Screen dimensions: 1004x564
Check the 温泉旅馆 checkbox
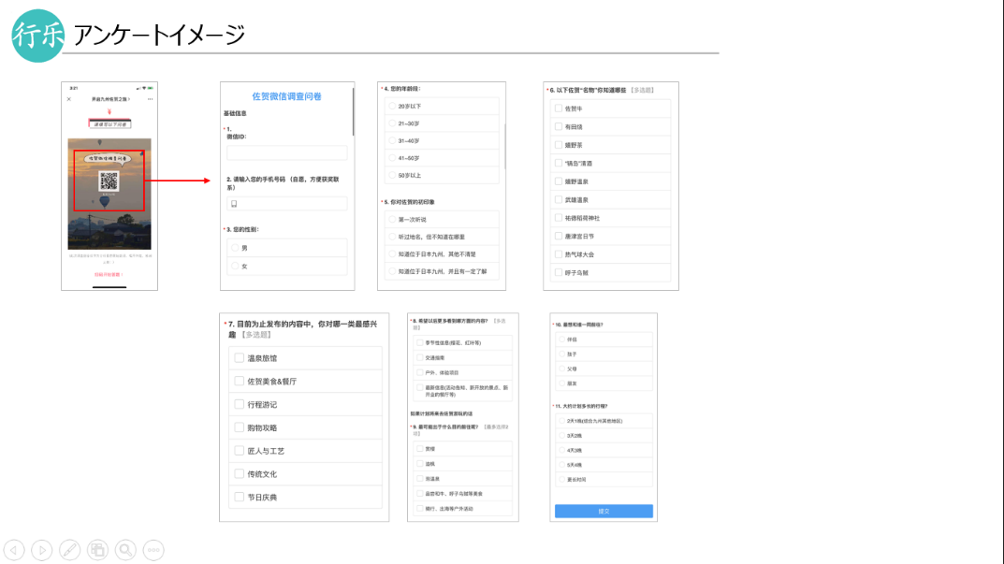coord(240,358)
